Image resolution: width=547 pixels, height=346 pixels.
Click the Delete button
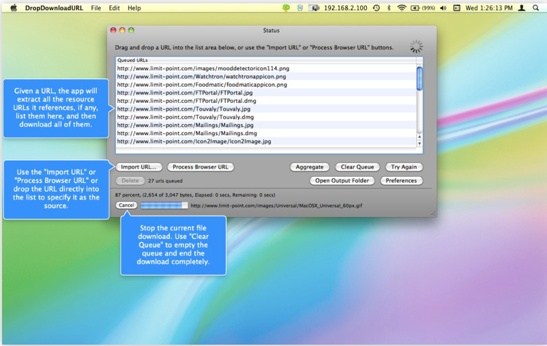click(130, 180)
